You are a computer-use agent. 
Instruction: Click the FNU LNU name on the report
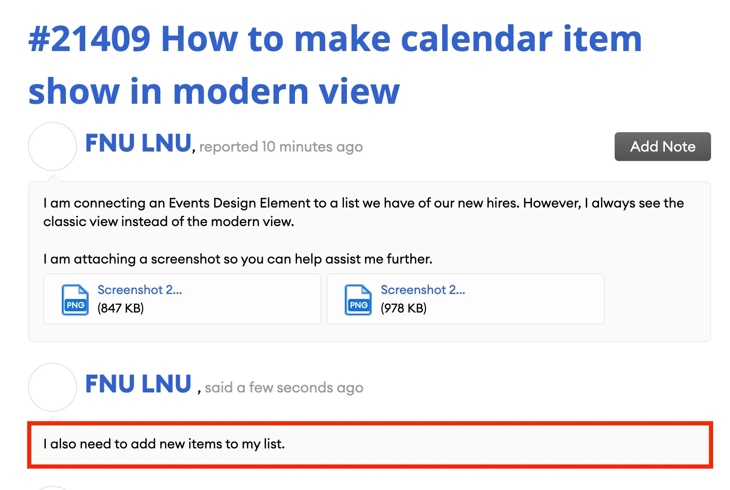click(138, 143)
